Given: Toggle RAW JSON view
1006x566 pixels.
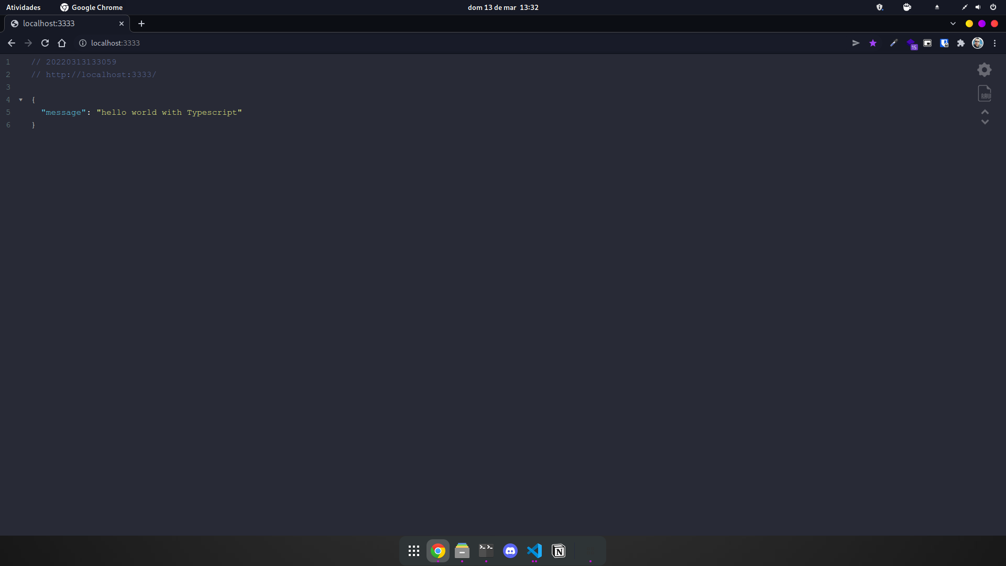Looking at the screenshot, I should coord(985,93).
